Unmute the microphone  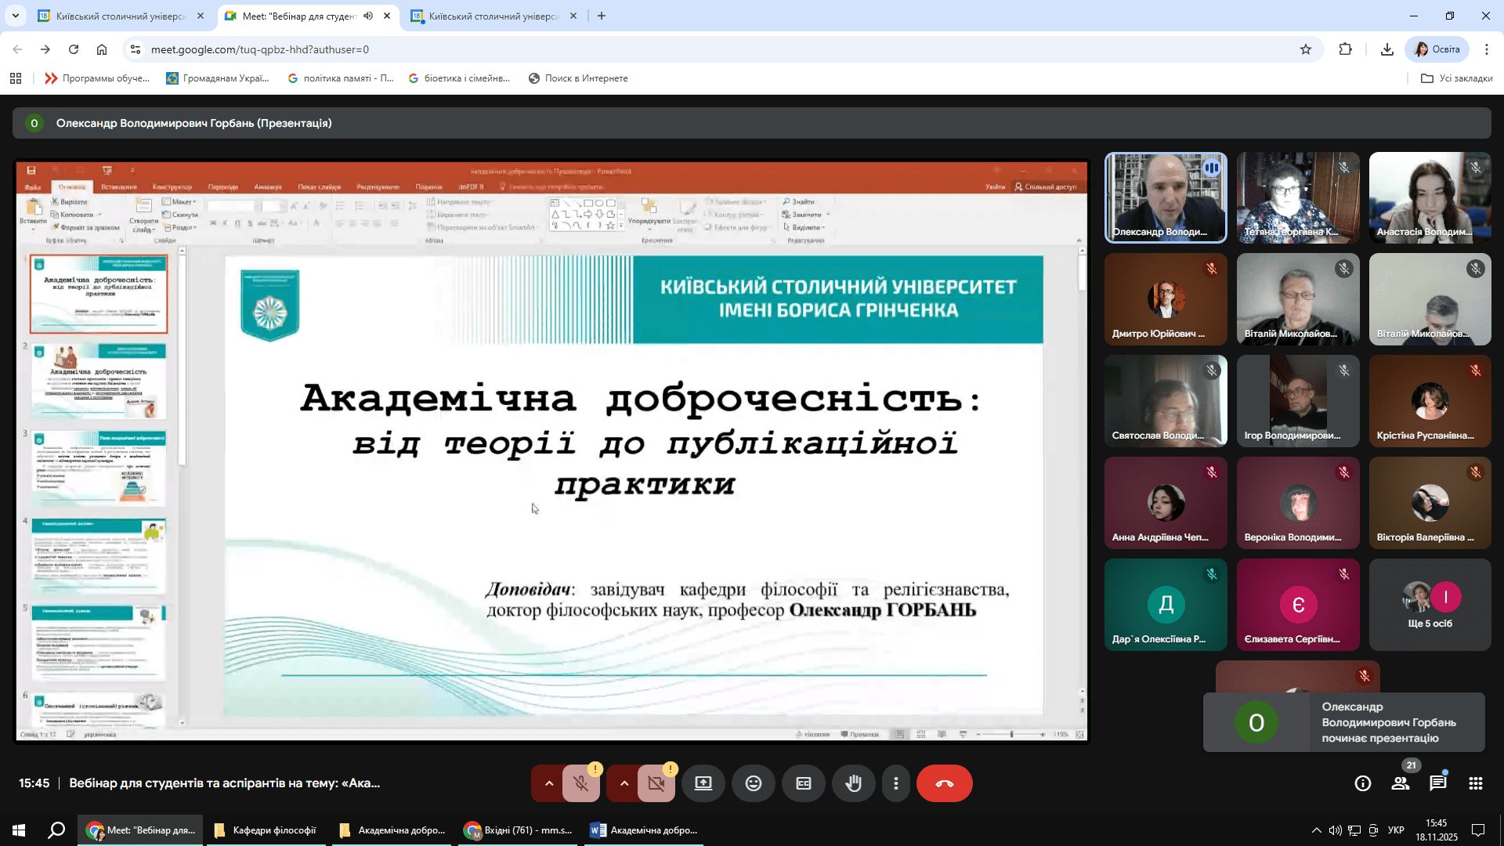coord(580,783)
